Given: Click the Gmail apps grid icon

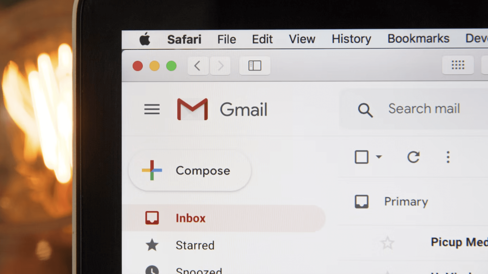Looking at the screenshot, I should 457,65.
